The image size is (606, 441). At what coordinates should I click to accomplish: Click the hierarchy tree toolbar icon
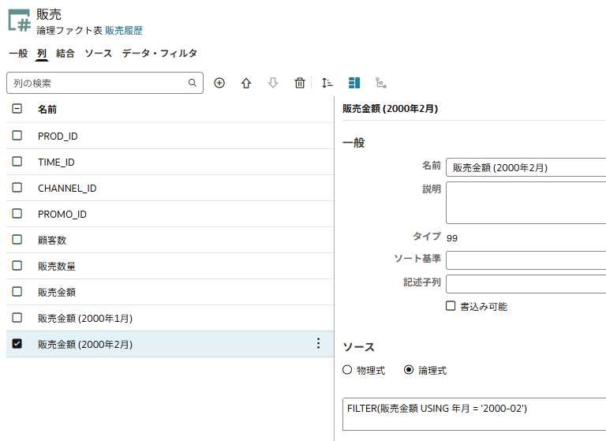[381, 83]
